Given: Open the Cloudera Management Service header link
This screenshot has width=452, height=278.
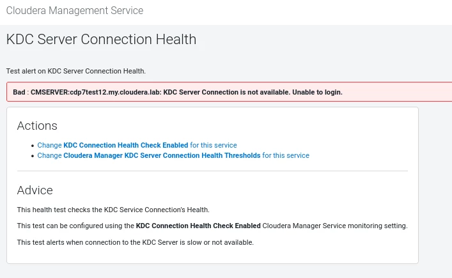Looking at the screenshot, I should point(75,11).
